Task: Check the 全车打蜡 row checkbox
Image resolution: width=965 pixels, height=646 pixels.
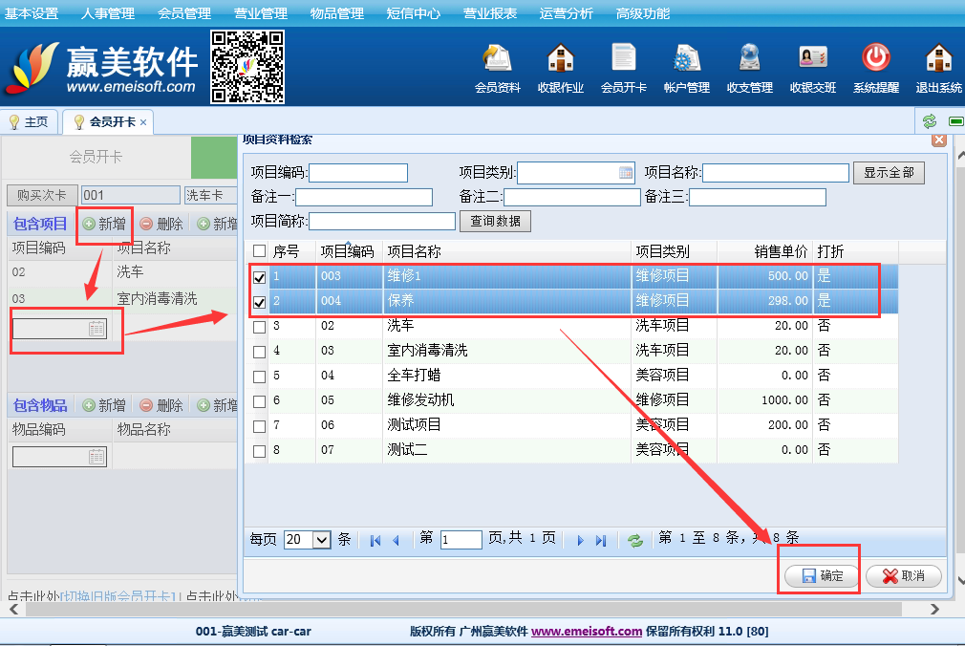Action: click(x=259, y=377)
